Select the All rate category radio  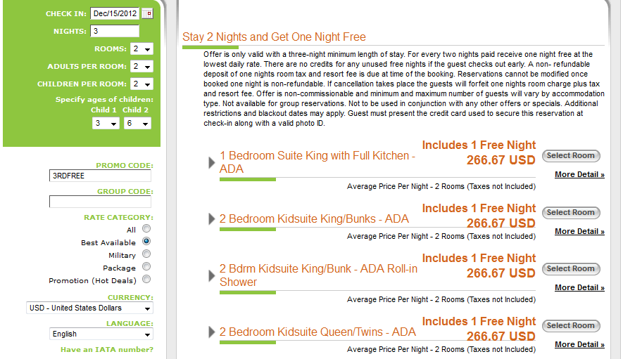[x=146, y=229]
